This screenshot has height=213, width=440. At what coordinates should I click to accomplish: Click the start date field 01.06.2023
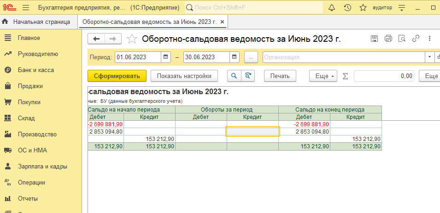pyautogui.click(x=138, y=57)
